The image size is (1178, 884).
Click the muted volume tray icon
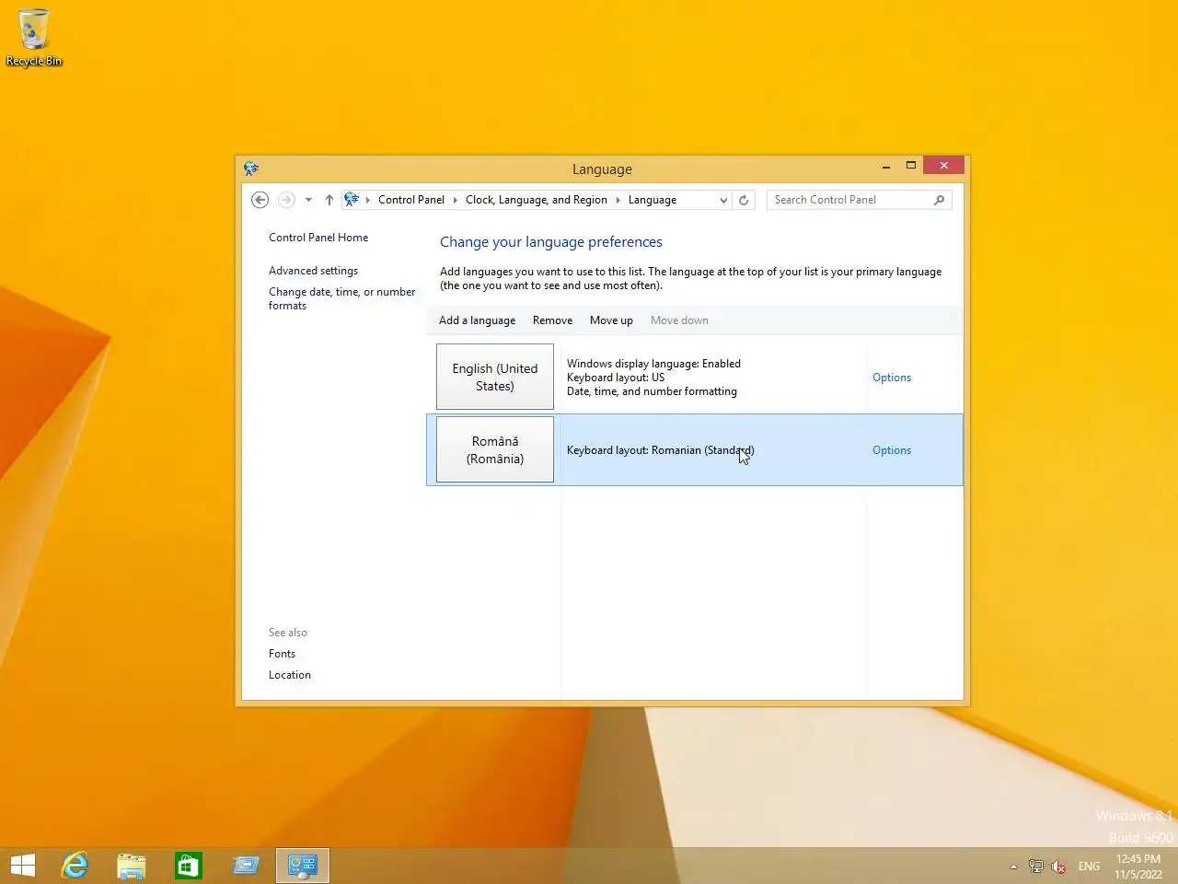(x=1058, y=867)
